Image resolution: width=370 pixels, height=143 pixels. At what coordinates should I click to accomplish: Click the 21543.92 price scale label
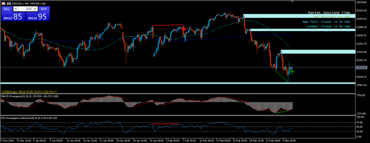[362, 35]
